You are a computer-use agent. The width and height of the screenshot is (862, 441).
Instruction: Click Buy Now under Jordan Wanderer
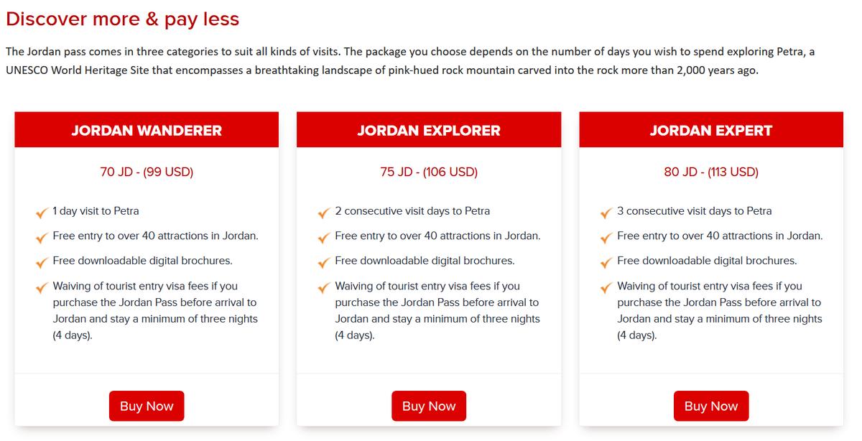tap(147, 406)
